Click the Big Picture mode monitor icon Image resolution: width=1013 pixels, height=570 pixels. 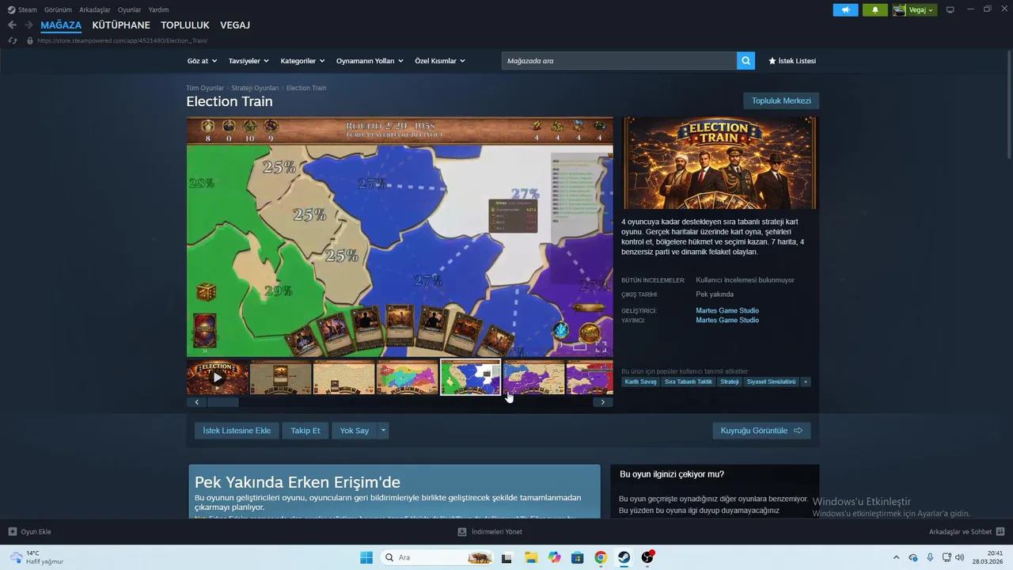[x=950, y=9]
